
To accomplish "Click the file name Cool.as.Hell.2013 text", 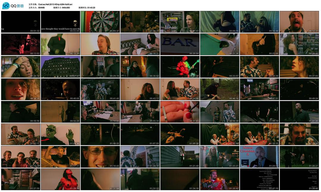I will coord(55,4).
